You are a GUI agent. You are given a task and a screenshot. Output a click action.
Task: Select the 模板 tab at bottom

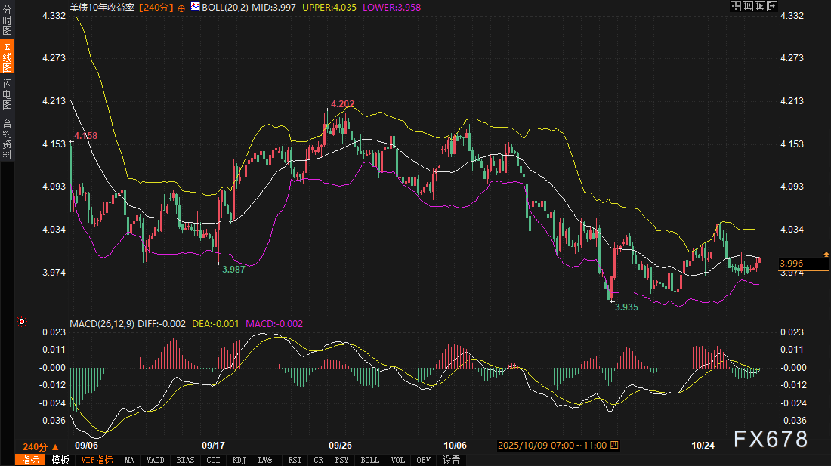pyautogui.click(x=60, y=460)
